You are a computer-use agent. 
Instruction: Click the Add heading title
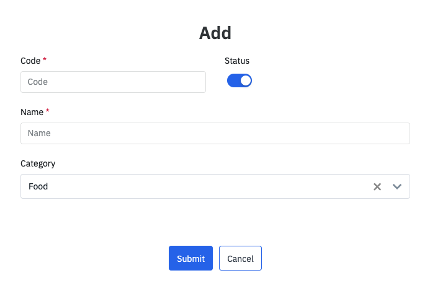pos(215,33)
